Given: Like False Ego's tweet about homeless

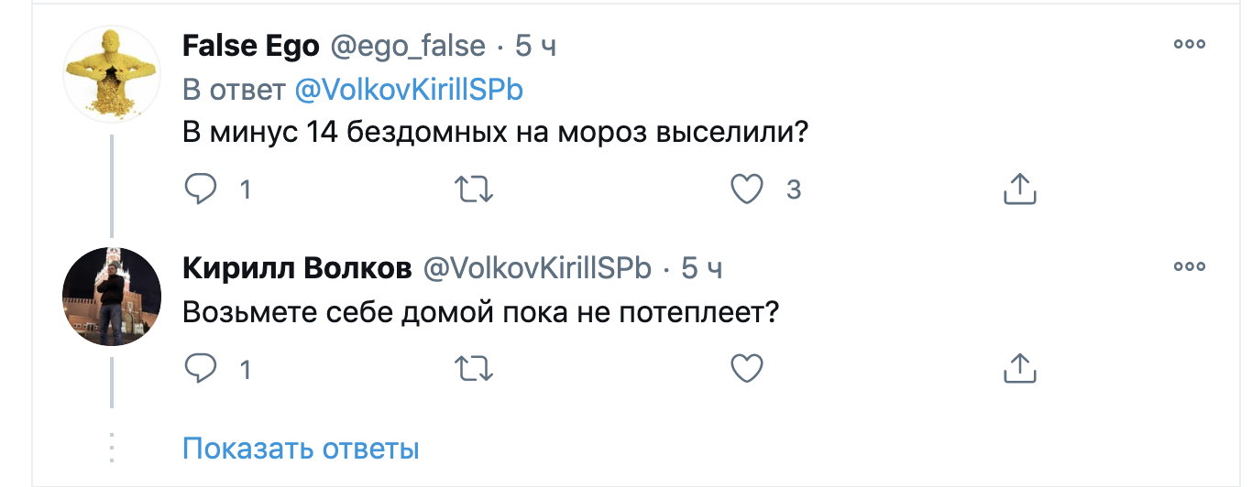Looking at the screenshot, I should [747, 189].
